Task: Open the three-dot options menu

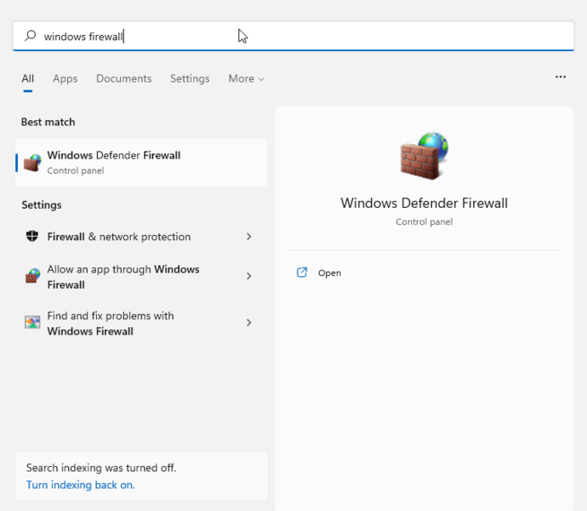Action: tap(561, 77)
